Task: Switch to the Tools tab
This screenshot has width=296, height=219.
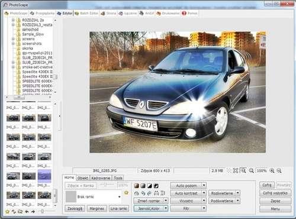Action: click(x=118, y=178)
